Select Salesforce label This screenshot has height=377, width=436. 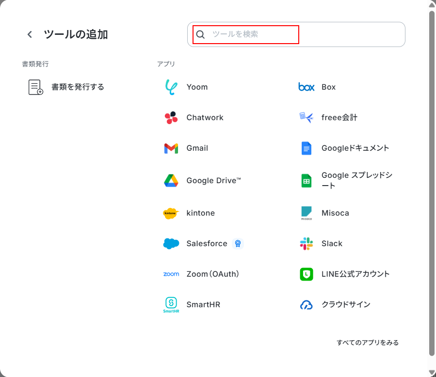(207, 244)
